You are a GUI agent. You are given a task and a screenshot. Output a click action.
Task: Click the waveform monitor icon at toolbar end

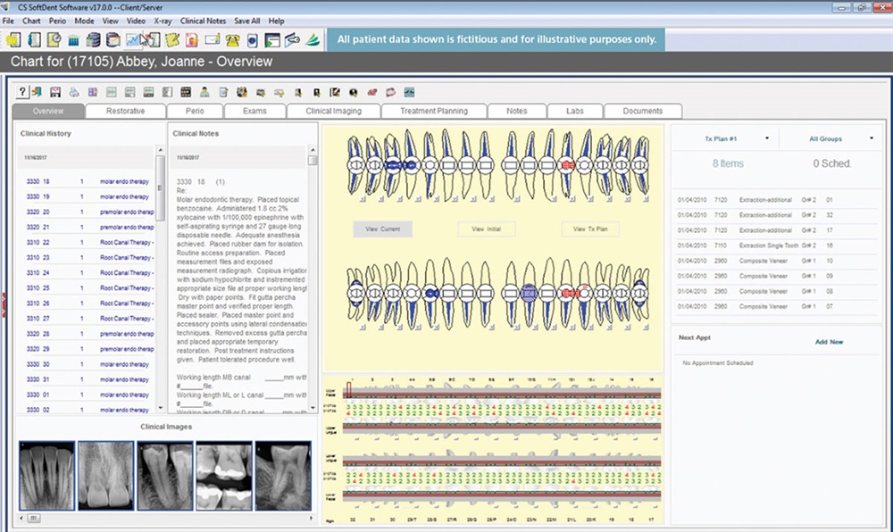tap(409, 92)
